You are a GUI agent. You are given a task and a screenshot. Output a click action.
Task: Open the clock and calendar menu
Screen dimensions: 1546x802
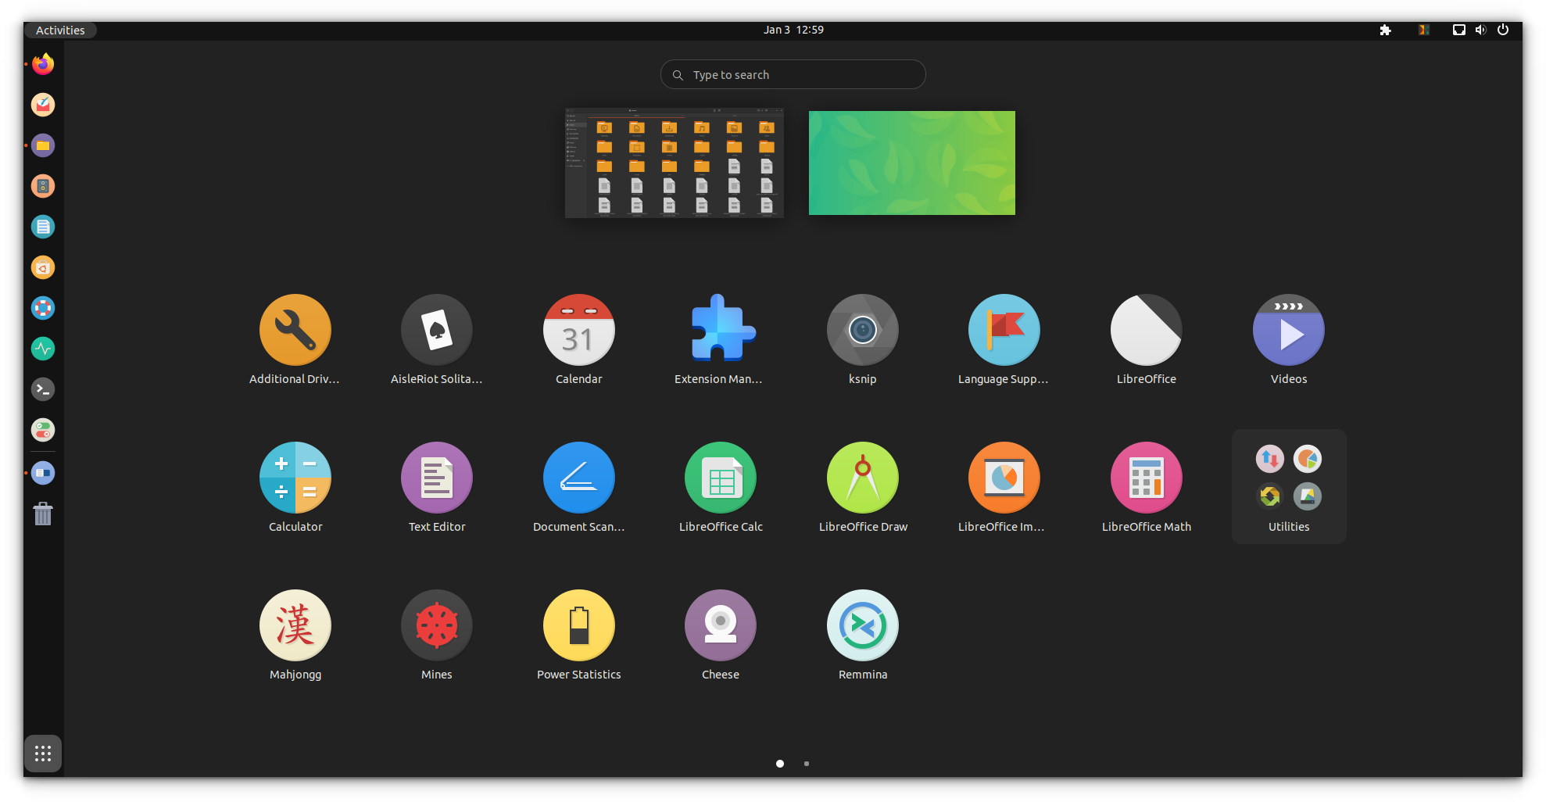click(x=793, y=30)
